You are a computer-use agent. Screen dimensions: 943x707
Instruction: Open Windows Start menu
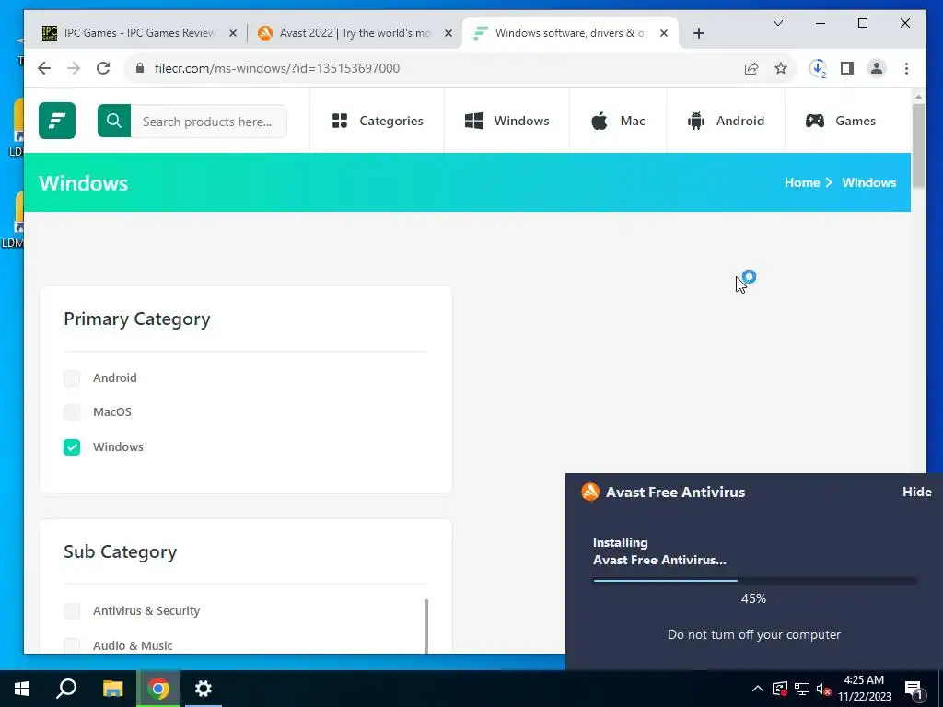pyautogui.click(x=22, y=689)
